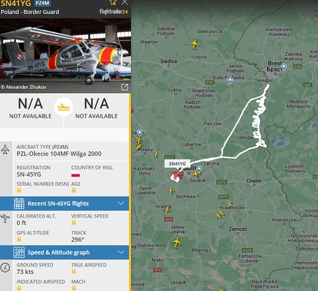Click chevron on Recent flights bar
318x291 pixels.
point(121,203)
